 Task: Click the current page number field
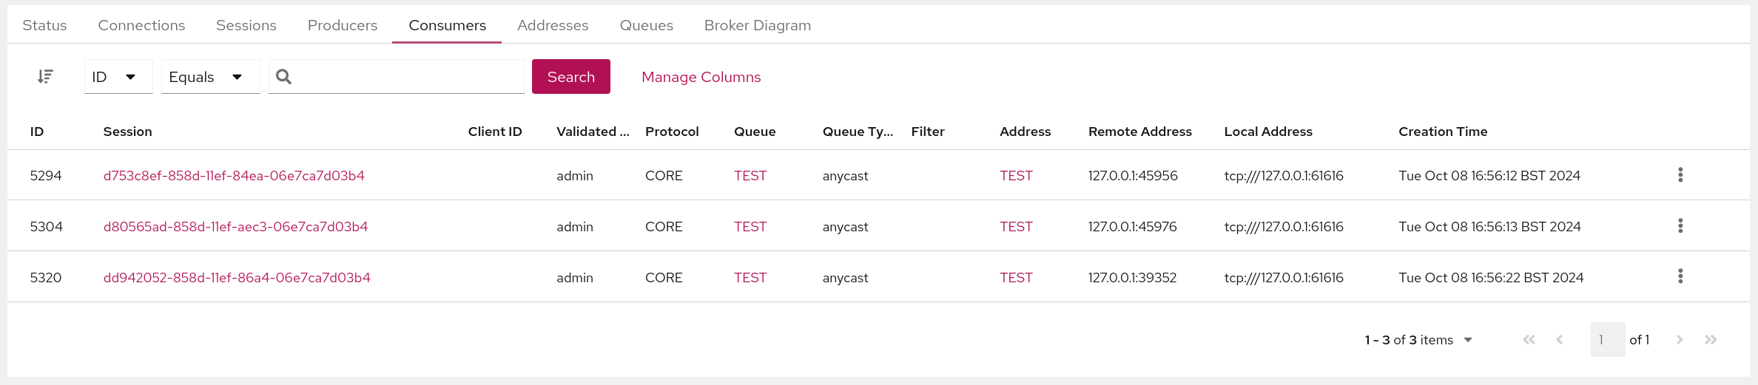[1607, 340]
